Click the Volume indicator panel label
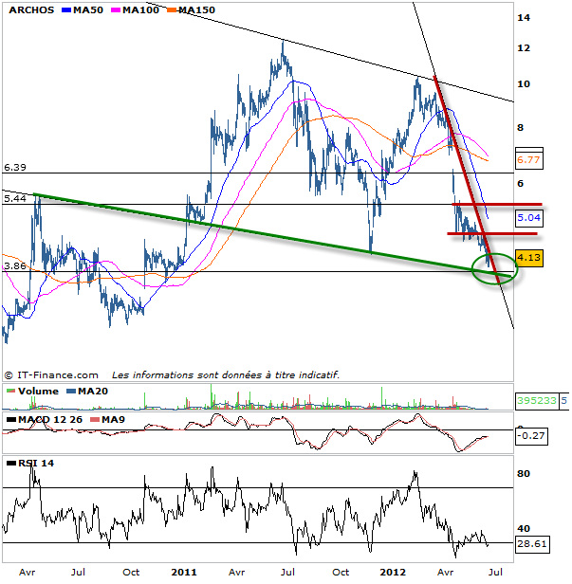The width and height of the screenshot is (572, 584). [37, 390]
